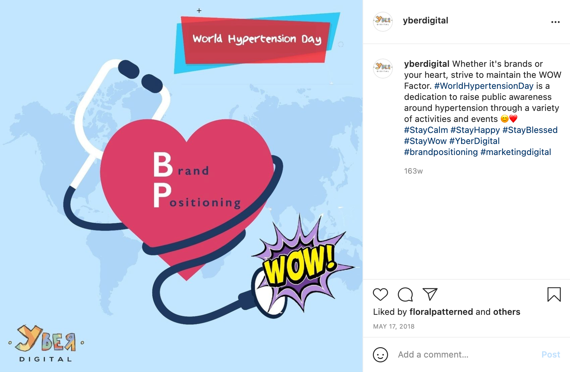Open the #StayBlessed hashtag

[530, 130]
